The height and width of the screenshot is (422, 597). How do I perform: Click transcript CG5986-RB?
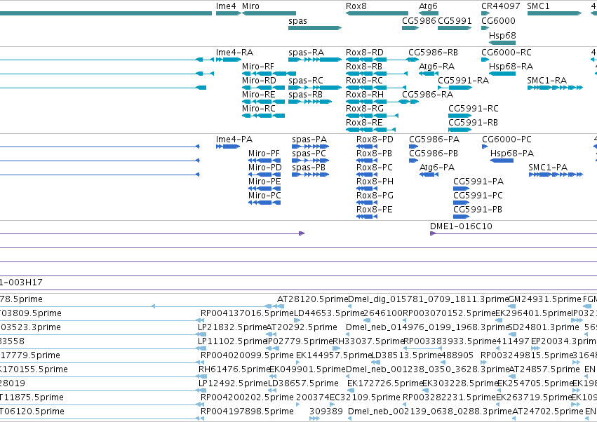[433, 53]
